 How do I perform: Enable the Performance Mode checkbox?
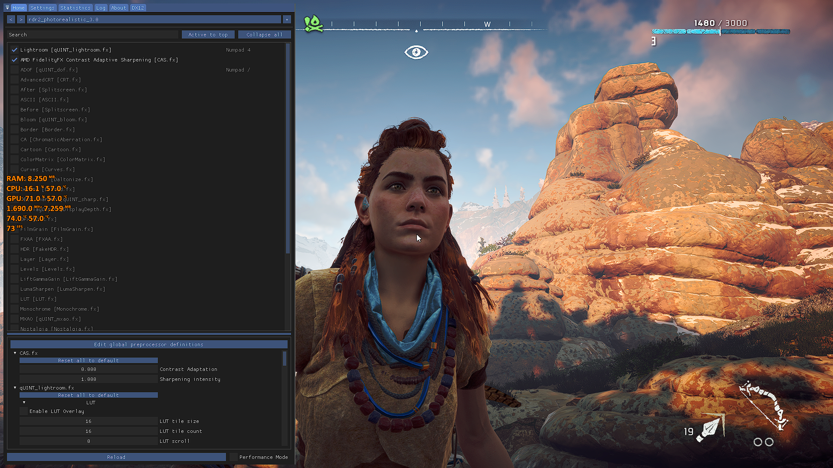pyautogui.click(x=233, y=457)
